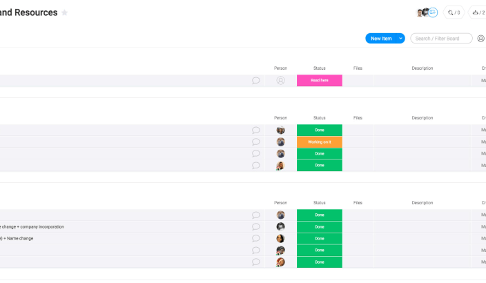
Task: Open the item ending in 'change + company incorporation'
Action: tap(32, 227)
